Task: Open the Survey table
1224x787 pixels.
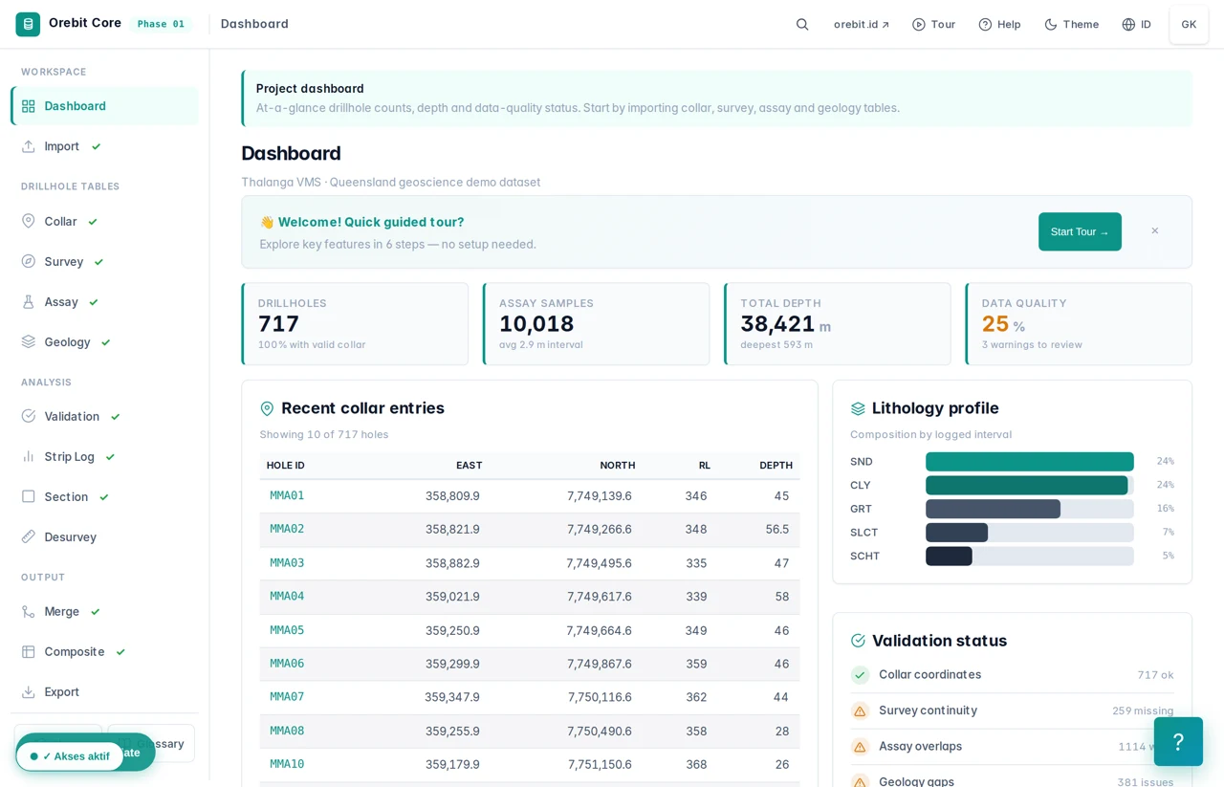Action: pos(104,261)
